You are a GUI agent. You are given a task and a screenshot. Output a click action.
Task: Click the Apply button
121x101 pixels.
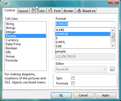106,95
